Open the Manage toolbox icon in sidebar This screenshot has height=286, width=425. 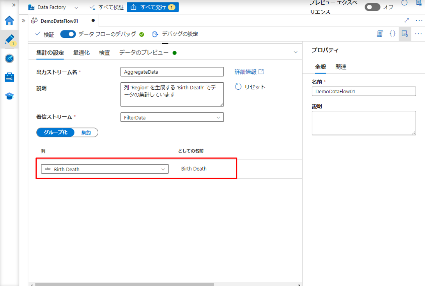click(9, 77)
